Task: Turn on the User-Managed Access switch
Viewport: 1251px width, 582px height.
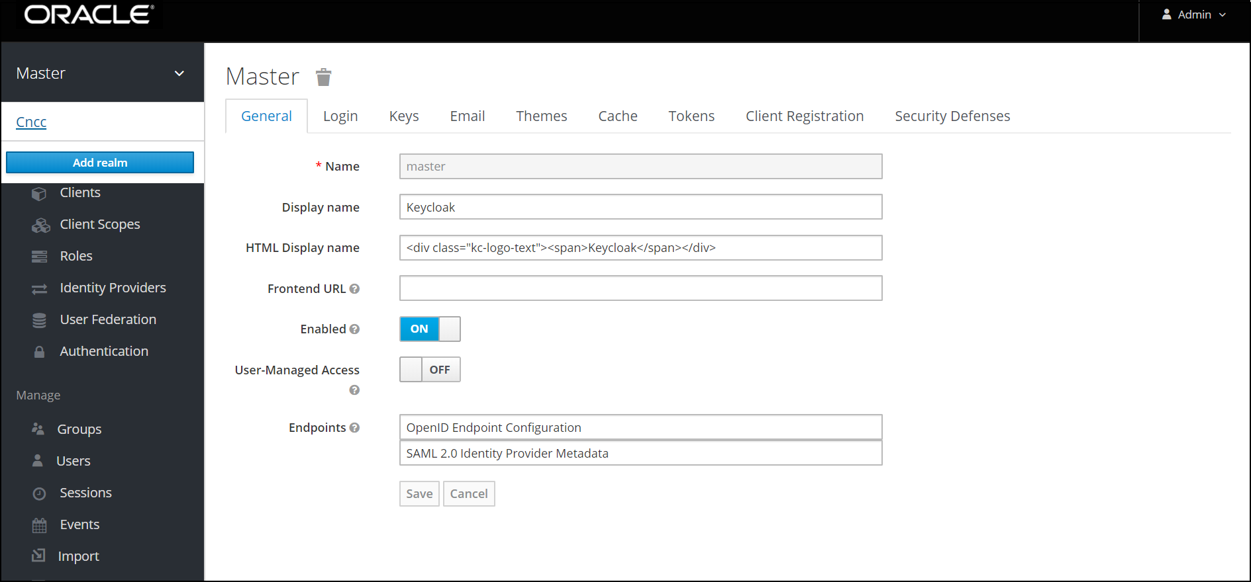Action: pos(430,370)
